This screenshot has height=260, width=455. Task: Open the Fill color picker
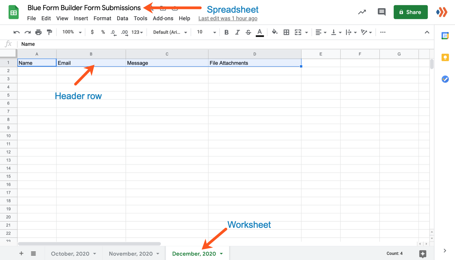coord(275,32)
